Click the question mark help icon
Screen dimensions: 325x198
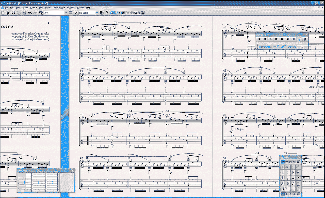pyautogui.click(x=107, y=13)
